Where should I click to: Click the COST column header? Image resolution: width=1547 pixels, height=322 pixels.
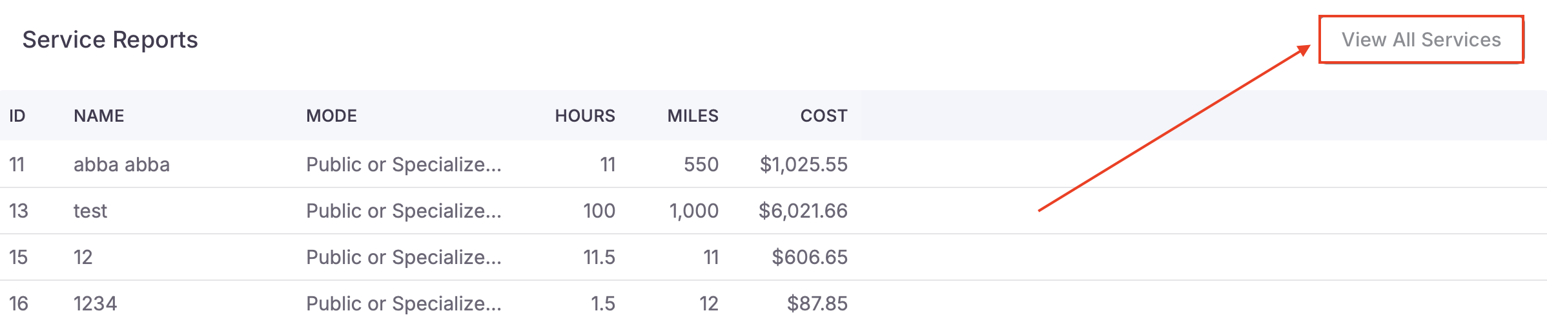coord(823,116)
